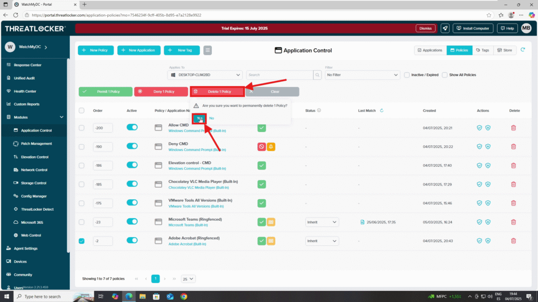This screenshot has height=302, width=538.
Task: Toggle the Microsoft Teams active switch
Action: (x=132, y=222)
